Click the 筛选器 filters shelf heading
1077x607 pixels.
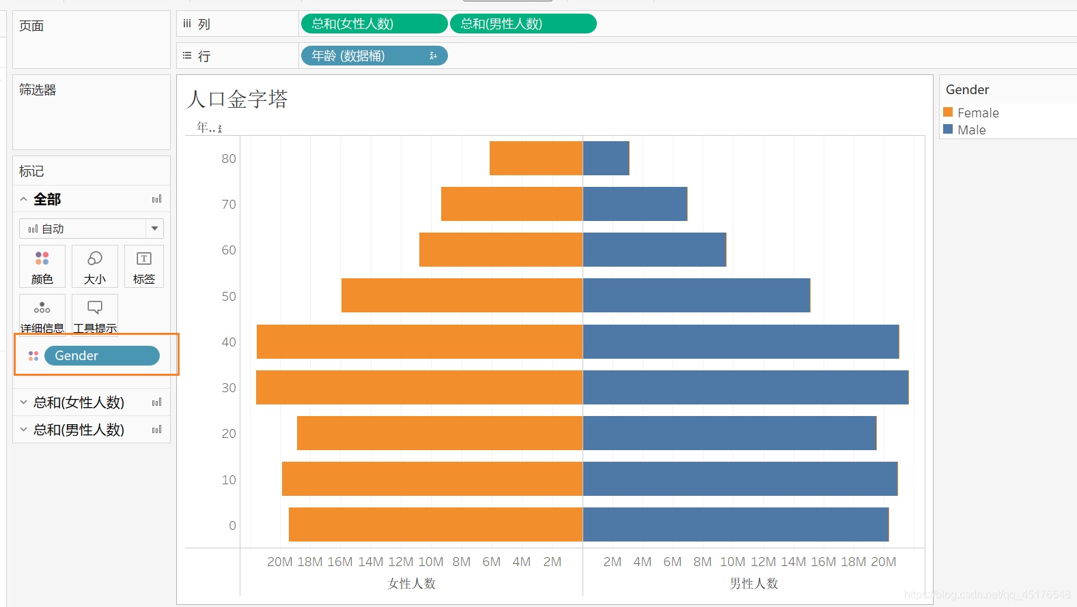point(38,90)
